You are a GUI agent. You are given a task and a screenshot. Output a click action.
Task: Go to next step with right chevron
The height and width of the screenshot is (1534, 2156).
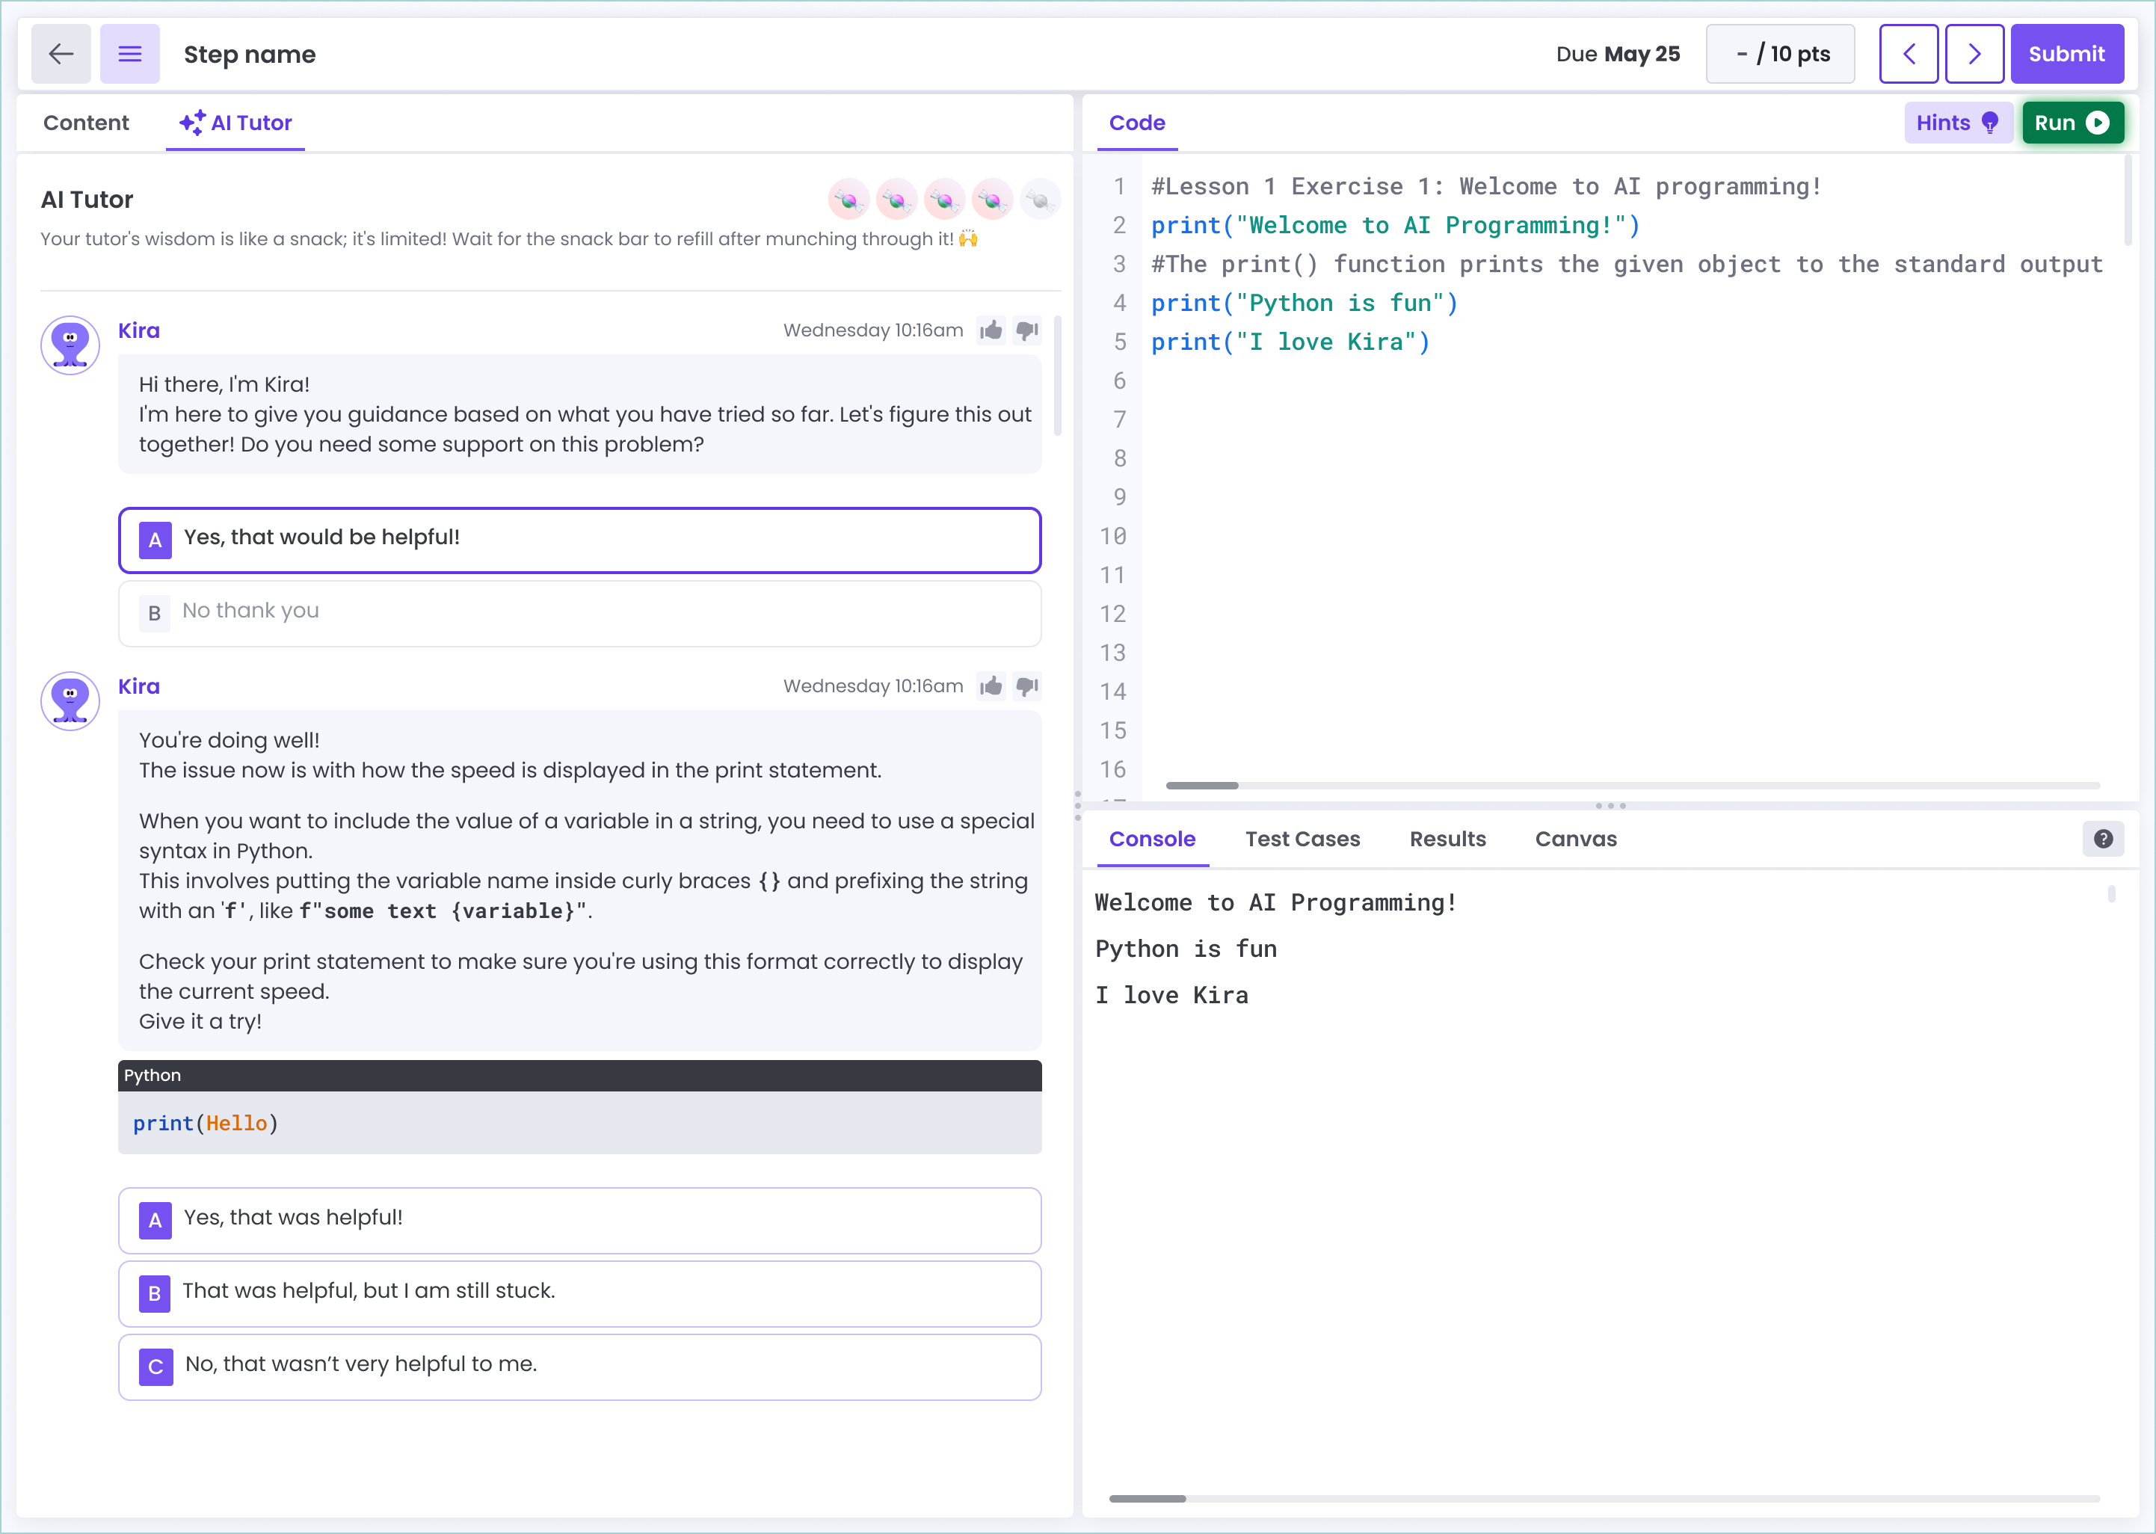1974,54
